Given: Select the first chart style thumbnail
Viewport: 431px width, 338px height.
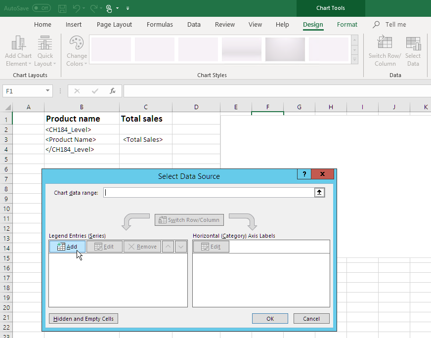Looking at the screenshot, I should click(111, 49).
